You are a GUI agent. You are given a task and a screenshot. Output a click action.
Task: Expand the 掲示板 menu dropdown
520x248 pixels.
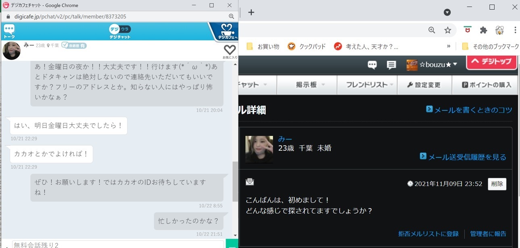310,85
